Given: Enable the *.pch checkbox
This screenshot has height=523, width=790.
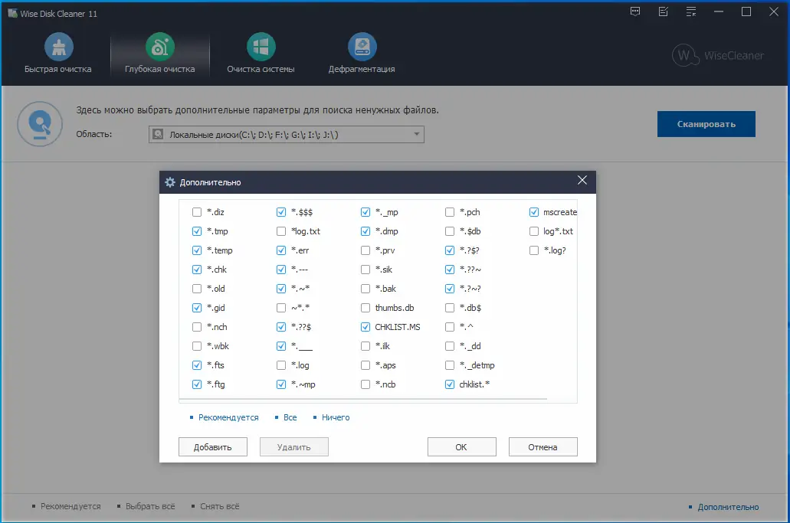Looking at the screenshot, I should pyautogui.click(x=450, y=212).
